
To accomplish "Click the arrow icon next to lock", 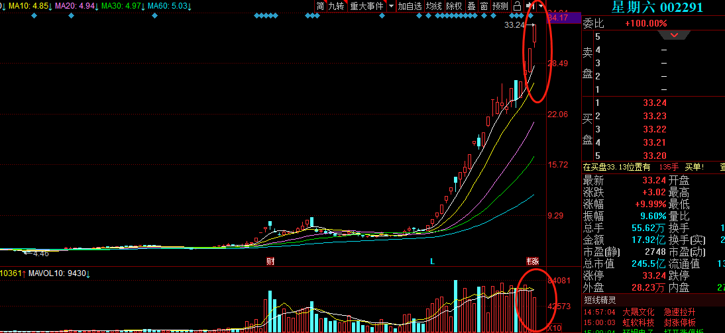I will pyautogui.click(x=529, y=6).
